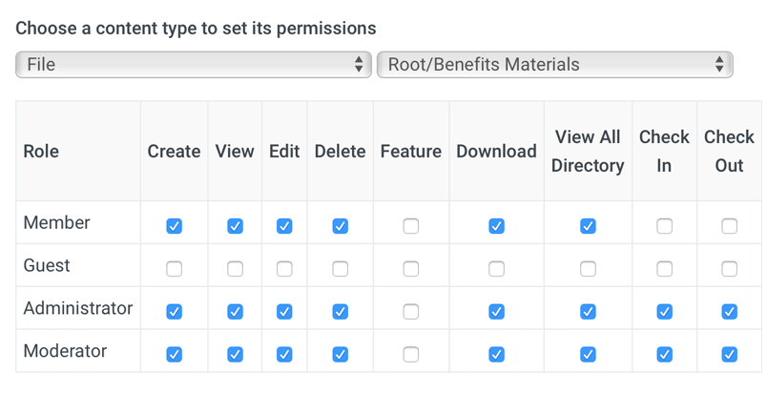Uncheck Edit permission for Moderator
This screenshot has height=393, width=767.
click(x=284, y=354)
